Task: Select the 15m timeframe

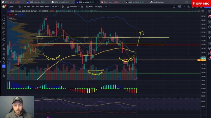Action: (x=29, y=7)
